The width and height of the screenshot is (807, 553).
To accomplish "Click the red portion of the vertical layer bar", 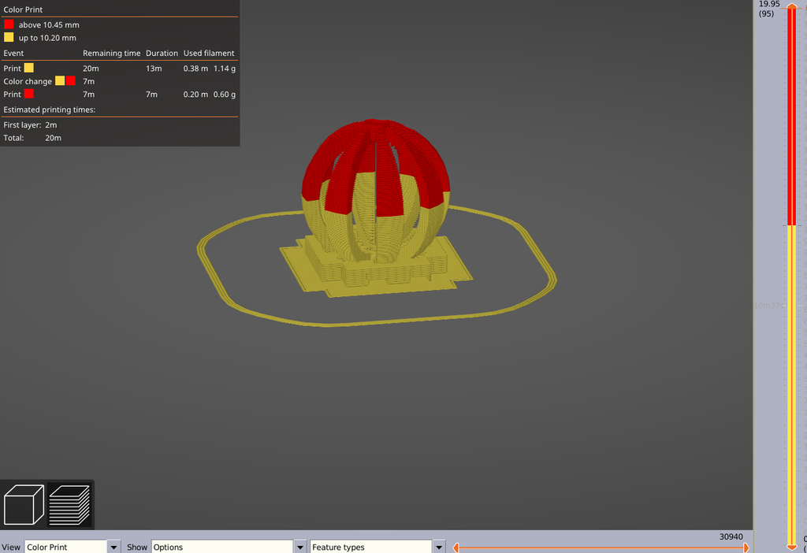I will tap(791, 118).
